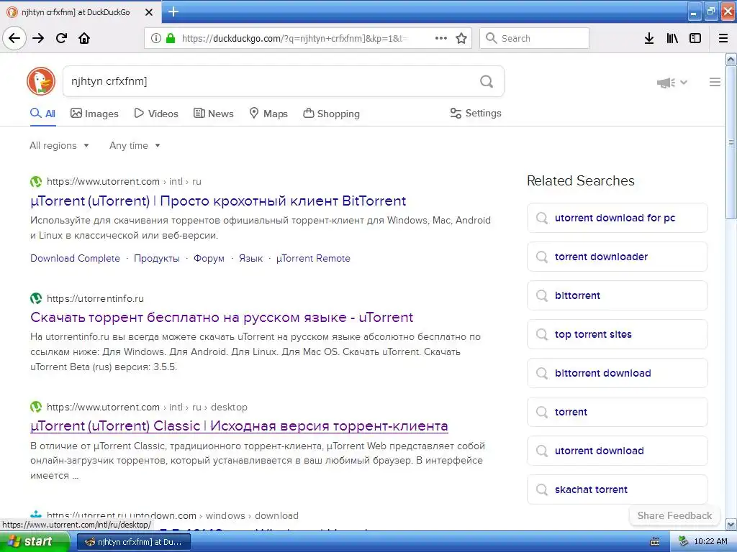Open 'µTorrent Classic' result link
Screen dimensions: 737x552
click(239, 425)
